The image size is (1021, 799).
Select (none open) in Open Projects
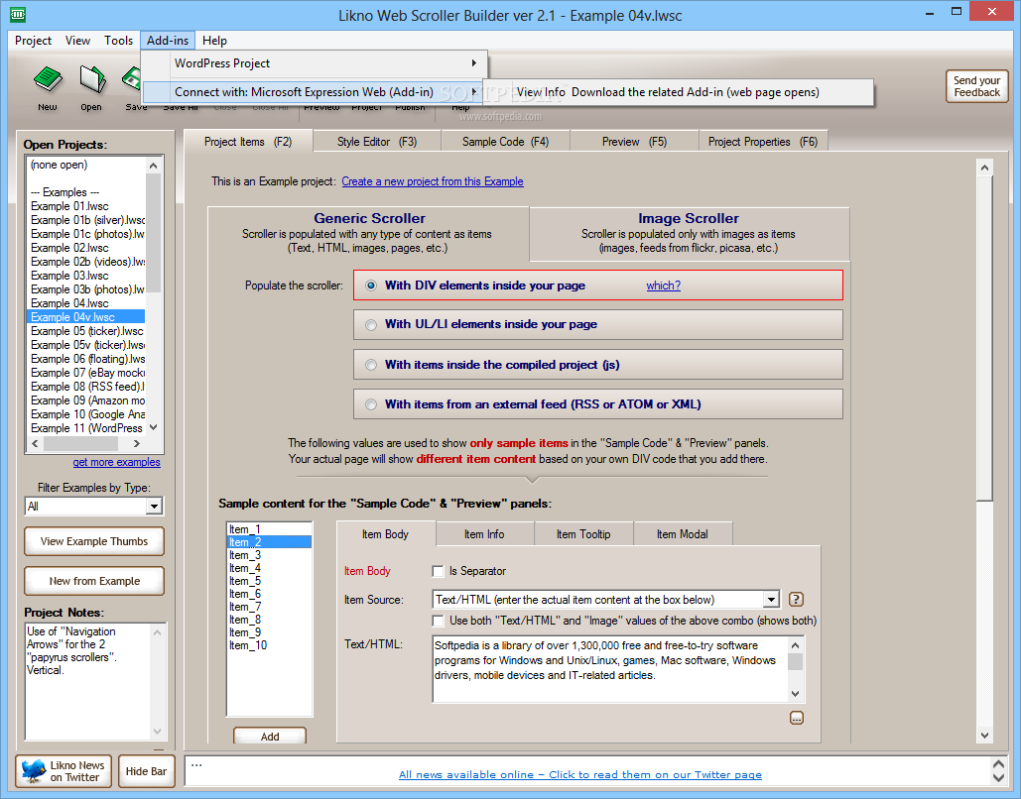point(86,165)
